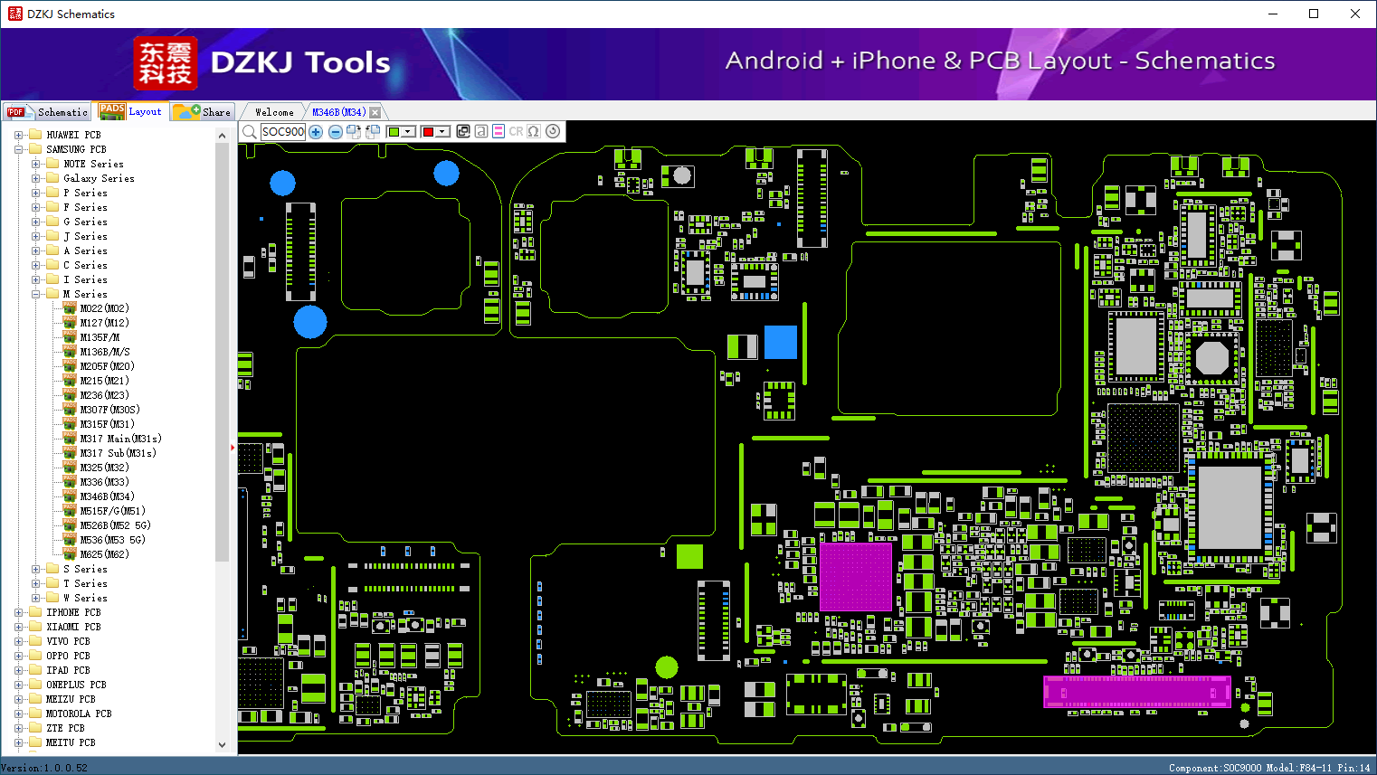Click the blue zoom in button
The height and width of the screenshot is (775, 1377).
[x=316, y=132]
